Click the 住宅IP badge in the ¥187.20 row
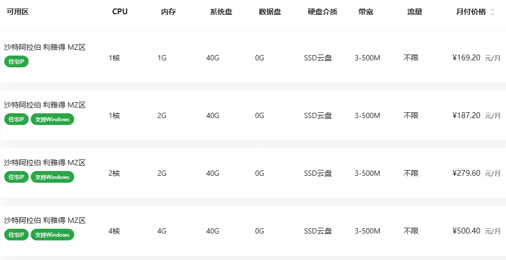 (16, 119)
